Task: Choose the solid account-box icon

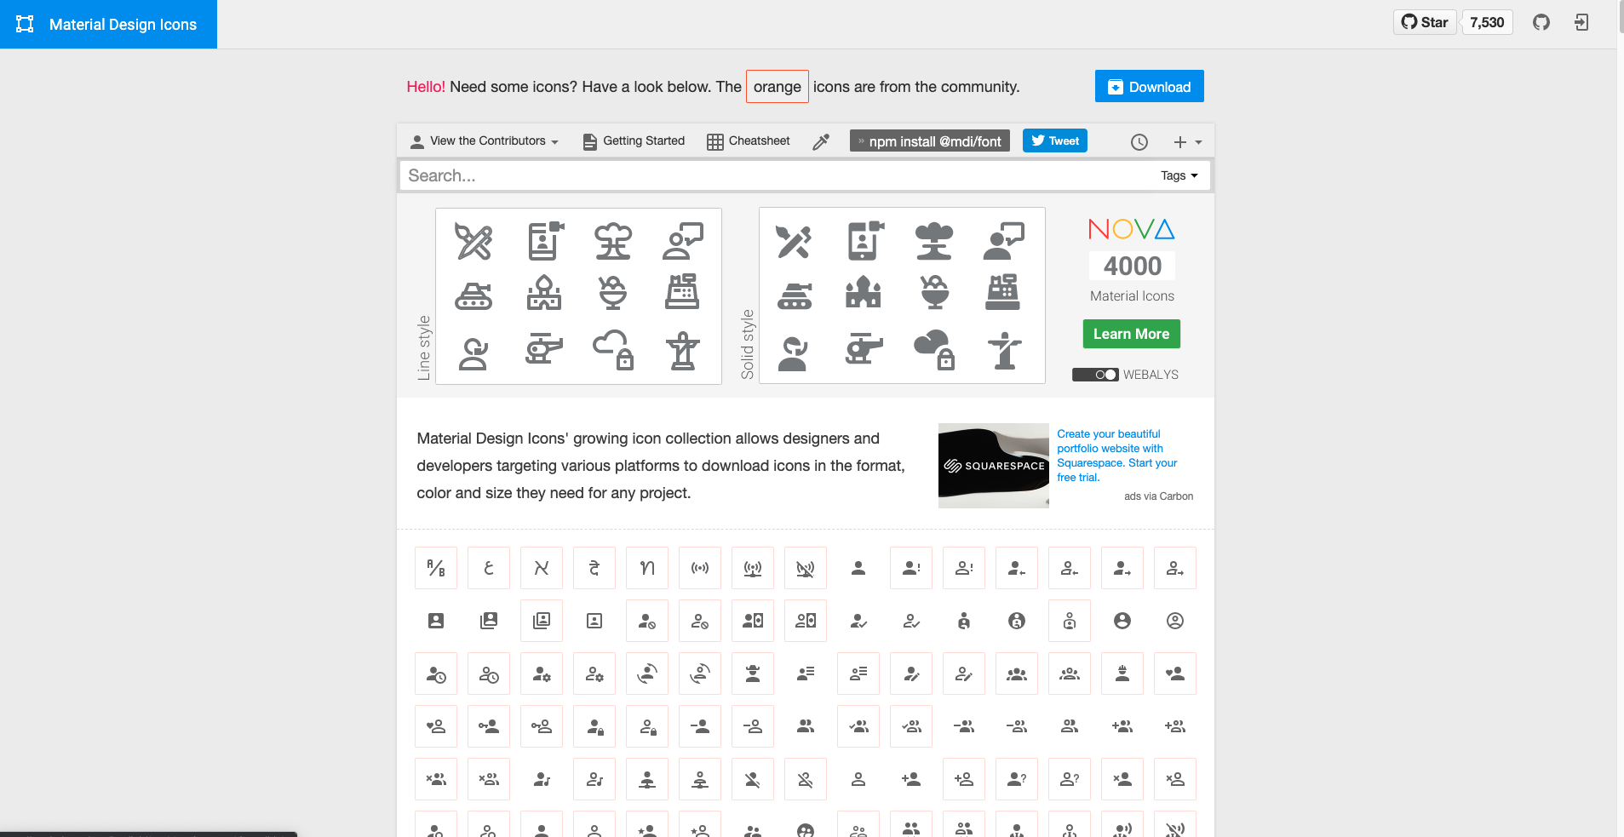Action: point(436,621)
